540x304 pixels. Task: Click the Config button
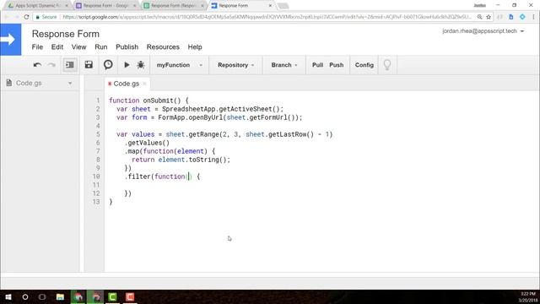click(364, 65)
